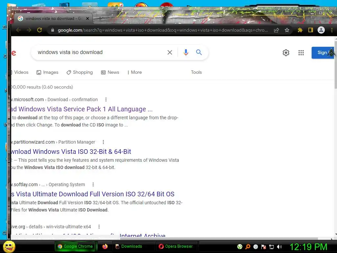Open options for partitionwizard.com result
Image resolution: width=337 pixels, height=253 pixels.
103,142
